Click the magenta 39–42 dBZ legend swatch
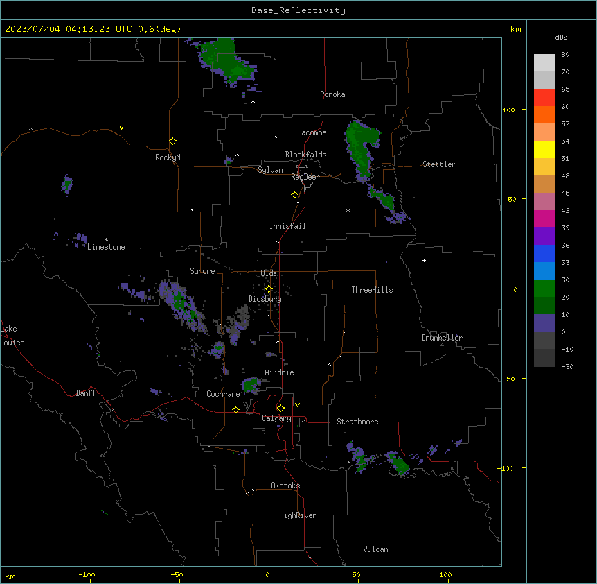 click(544, 218)
